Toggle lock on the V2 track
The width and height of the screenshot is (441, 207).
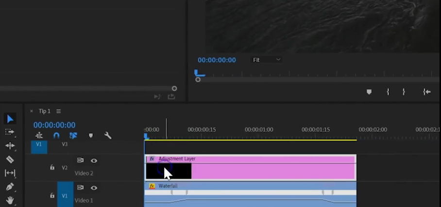52,168
